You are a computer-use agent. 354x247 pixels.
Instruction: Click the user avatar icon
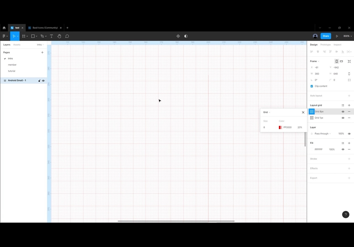pos(315,36)
